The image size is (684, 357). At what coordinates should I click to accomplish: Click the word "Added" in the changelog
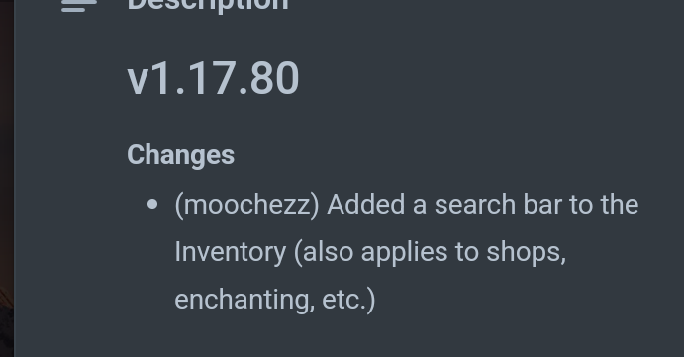(x=366, y=205)
